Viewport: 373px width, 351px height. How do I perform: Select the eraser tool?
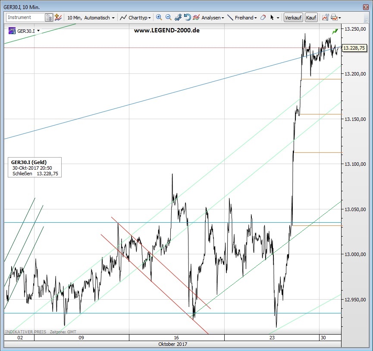pos(262,18)
